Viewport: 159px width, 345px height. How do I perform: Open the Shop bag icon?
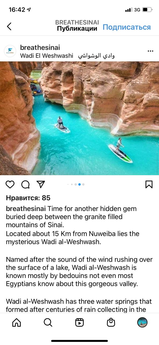[111, 322]
